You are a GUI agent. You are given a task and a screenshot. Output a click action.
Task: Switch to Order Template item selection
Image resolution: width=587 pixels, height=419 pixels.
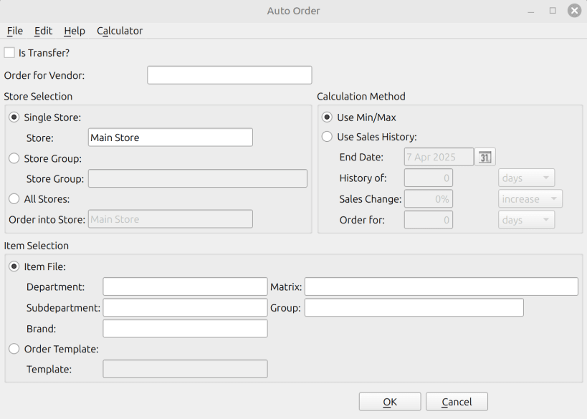click(14, 349)
